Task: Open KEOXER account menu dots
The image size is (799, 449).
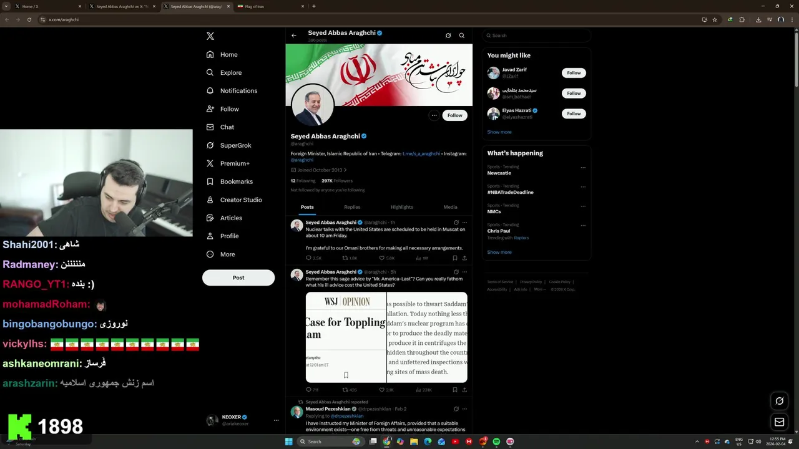Action: (x=276, y=420)
